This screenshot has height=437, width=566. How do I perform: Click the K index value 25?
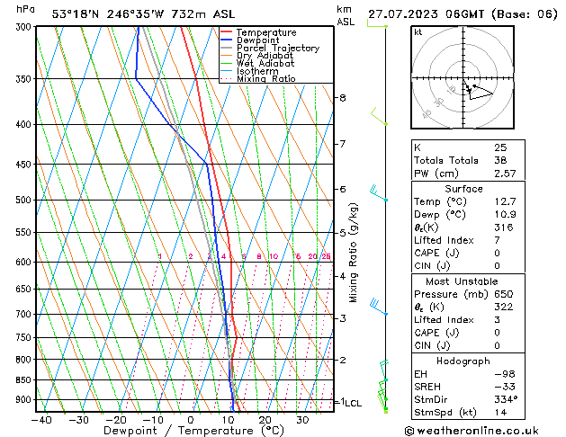point(500,147)
